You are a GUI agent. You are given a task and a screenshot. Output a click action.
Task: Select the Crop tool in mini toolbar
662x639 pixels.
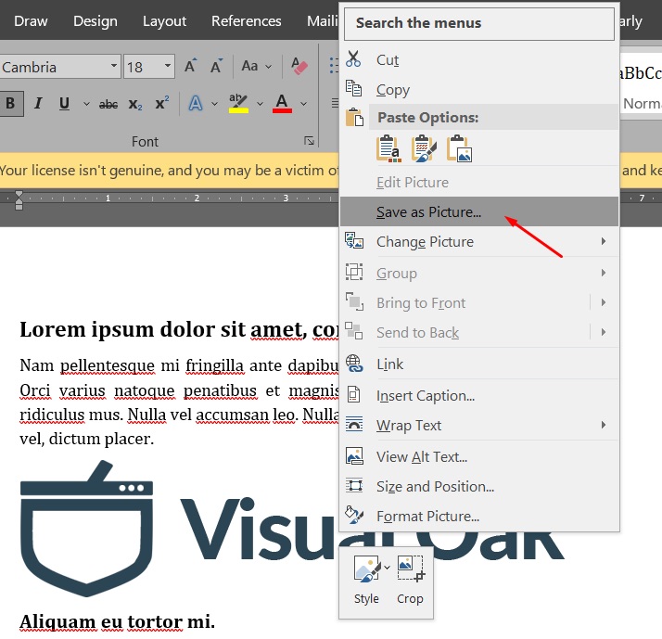click(x=411, y=580)
